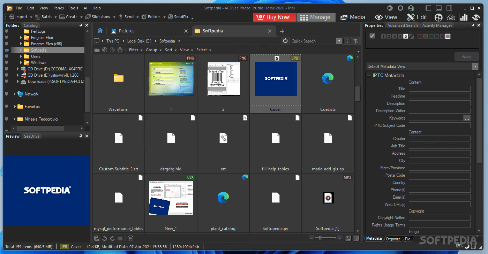This screenshot has height=254, width=488.
Task: Click the 365 cloud icon
Action: point(451,17)
